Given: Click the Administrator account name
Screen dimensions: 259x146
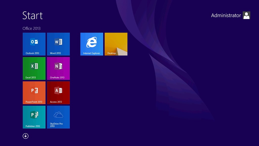Looking at the screenshot, I should click(x=226, y=15).
